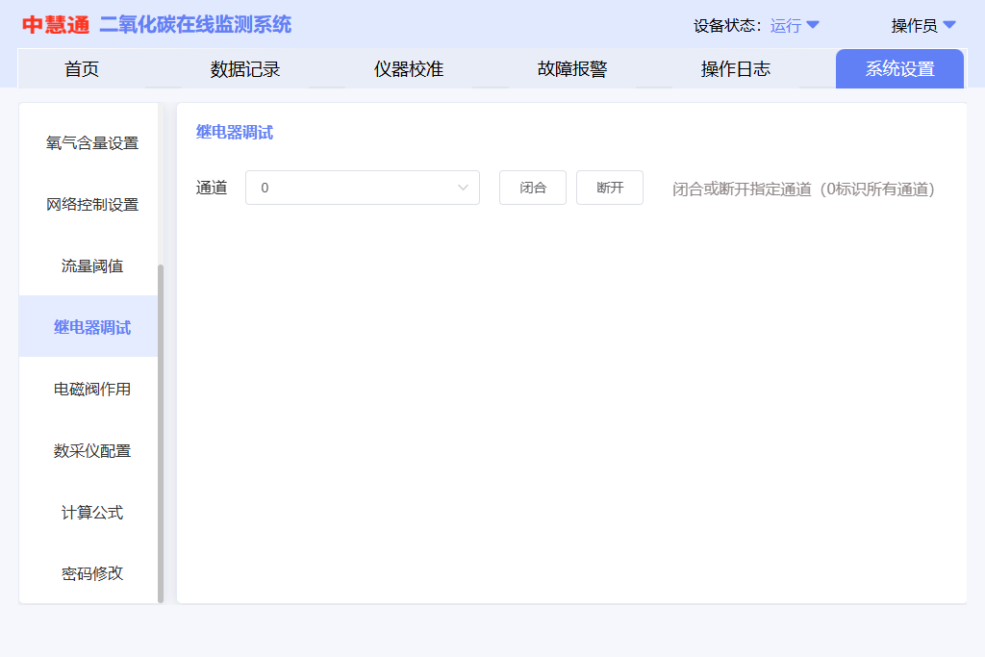
Task: Click the 闭合或断开指定通道 hint text
Action: pos(803,190)
